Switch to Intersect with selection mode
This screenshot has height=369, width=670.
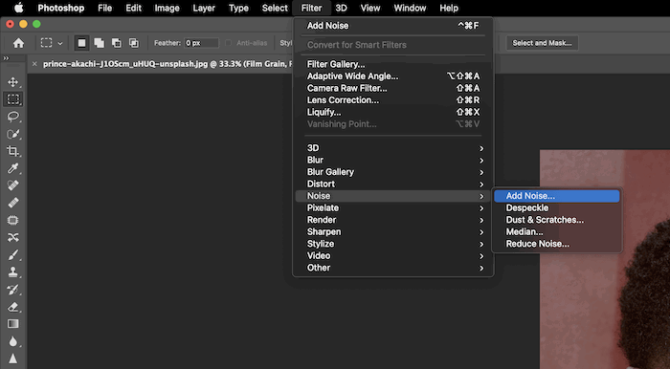point(134,43)
